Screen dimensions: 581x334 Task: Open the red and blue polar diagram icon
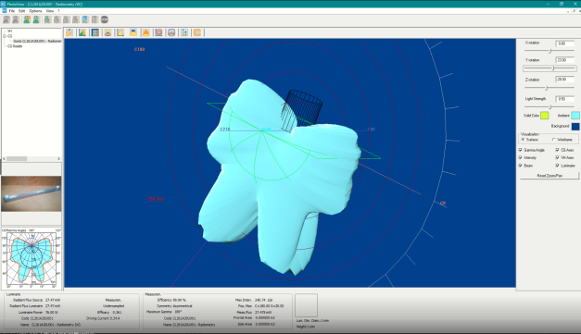[107, 33]
